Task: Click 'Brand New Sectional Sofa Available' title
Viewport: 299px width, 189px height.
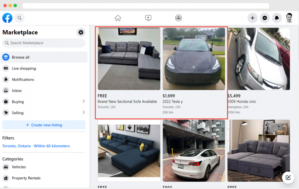Action: click(127, 102)
